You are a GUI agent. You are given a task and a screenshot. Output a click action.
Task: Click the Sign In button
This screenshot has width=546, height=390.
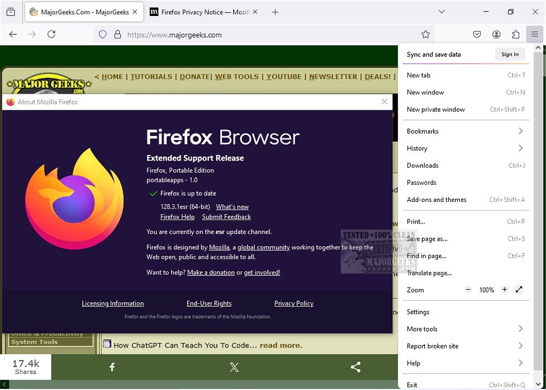coord(509,54)
